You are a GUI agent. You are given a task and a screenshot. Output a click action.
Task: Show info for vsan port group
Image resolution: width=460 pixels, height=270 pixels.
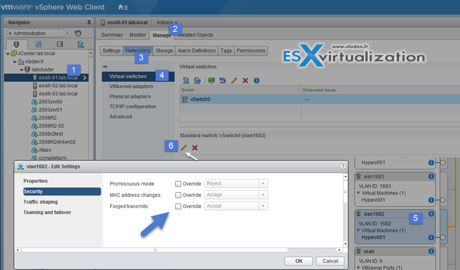coord(431,251)
